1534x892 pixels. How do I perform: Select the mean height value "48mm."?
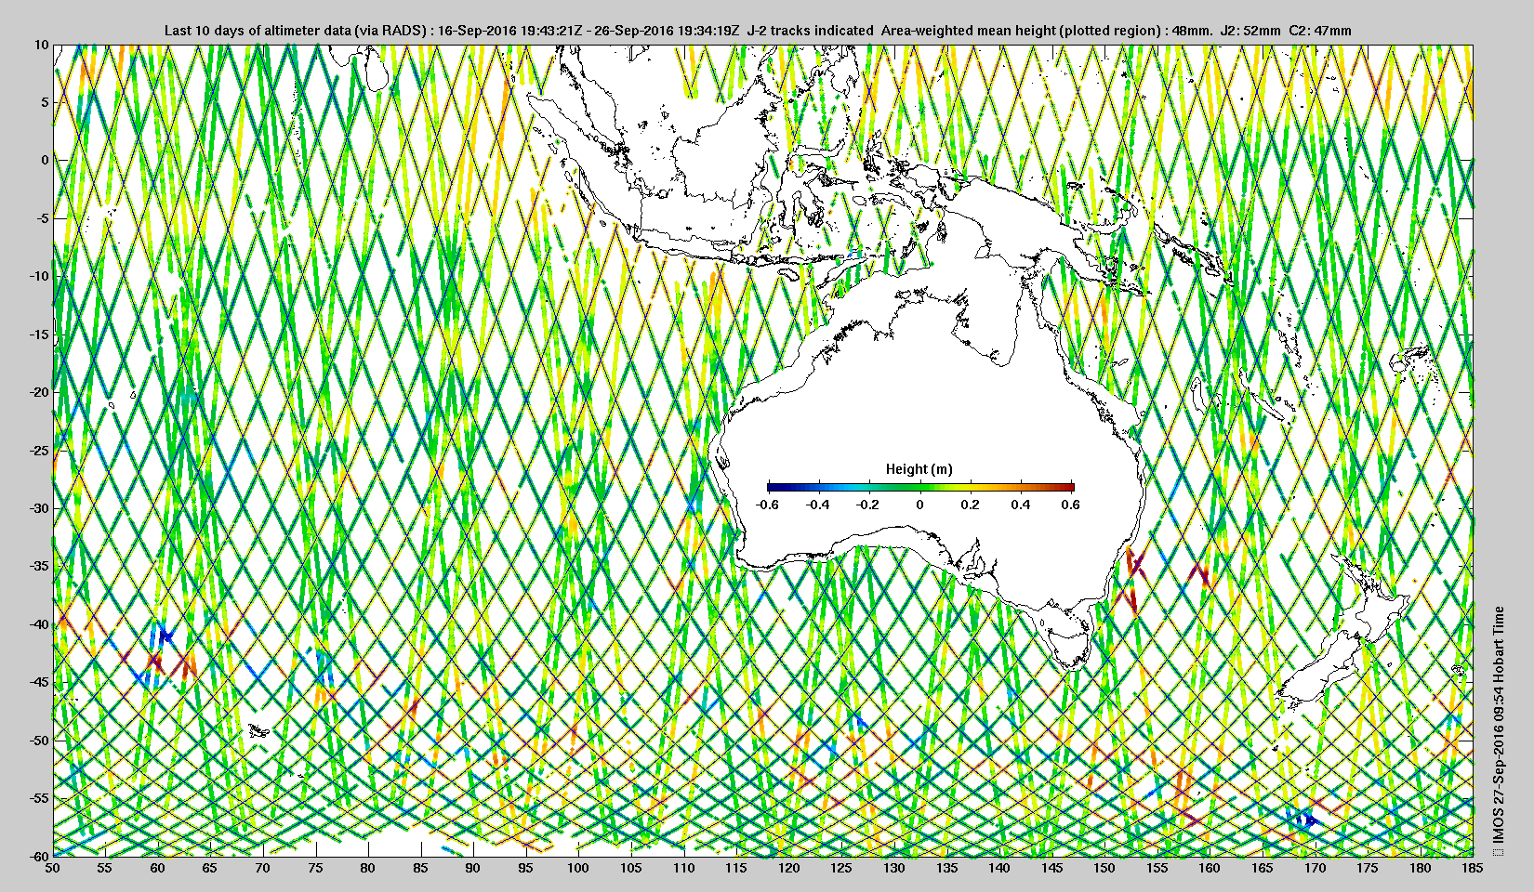[x=1192, y=31]
